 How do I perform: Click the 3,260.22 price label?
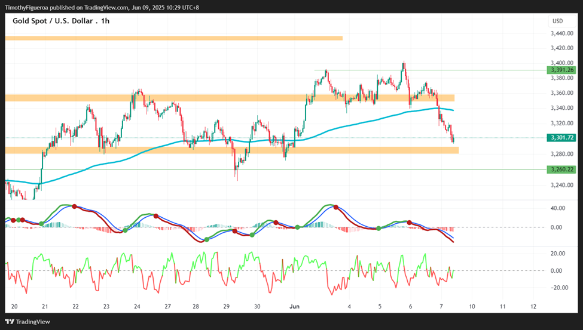click(x=561, y=169)
